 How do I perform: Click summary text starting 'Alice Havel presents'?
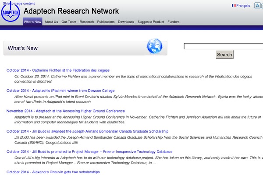[139, 99]
